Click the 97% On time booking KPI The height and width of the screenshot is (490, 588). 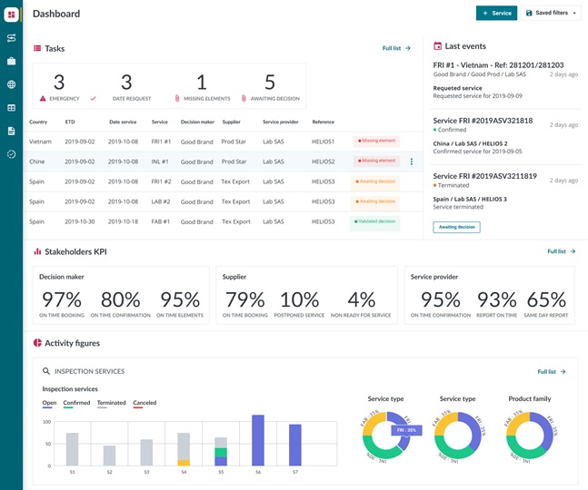pos(62,304)
